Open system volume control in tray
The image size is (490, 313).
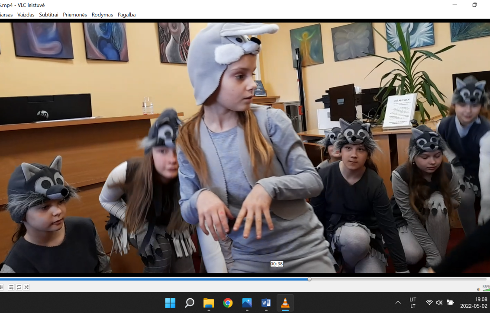click(439, 302)
